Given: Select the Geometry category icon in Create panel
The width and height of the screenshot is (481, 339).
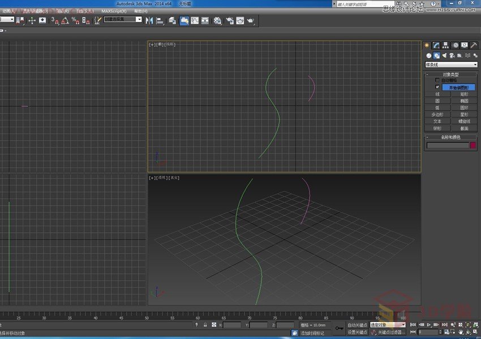Looking at the screenshot, I should point(428,54).
